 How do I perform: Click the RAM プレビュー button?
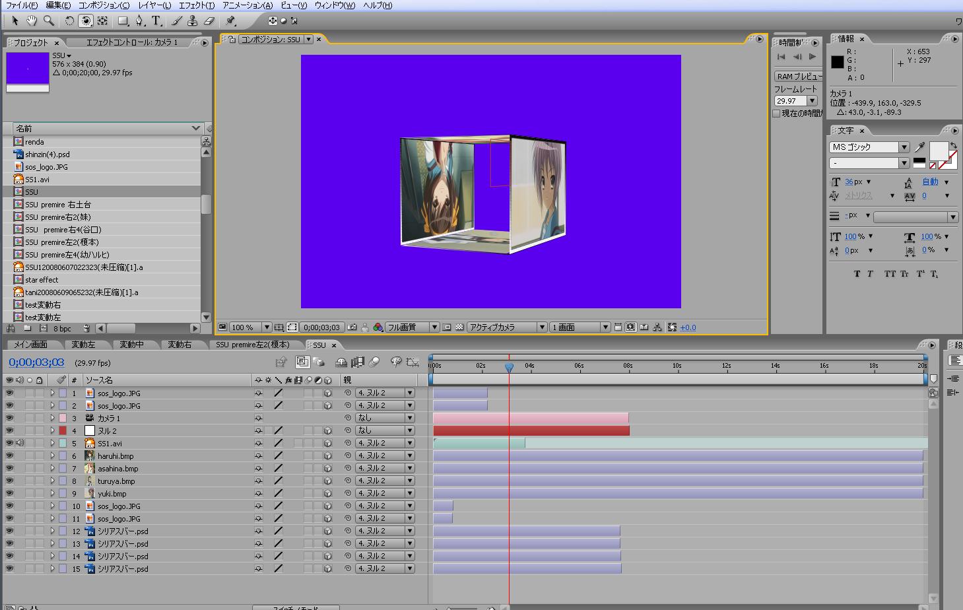[798, 76]
